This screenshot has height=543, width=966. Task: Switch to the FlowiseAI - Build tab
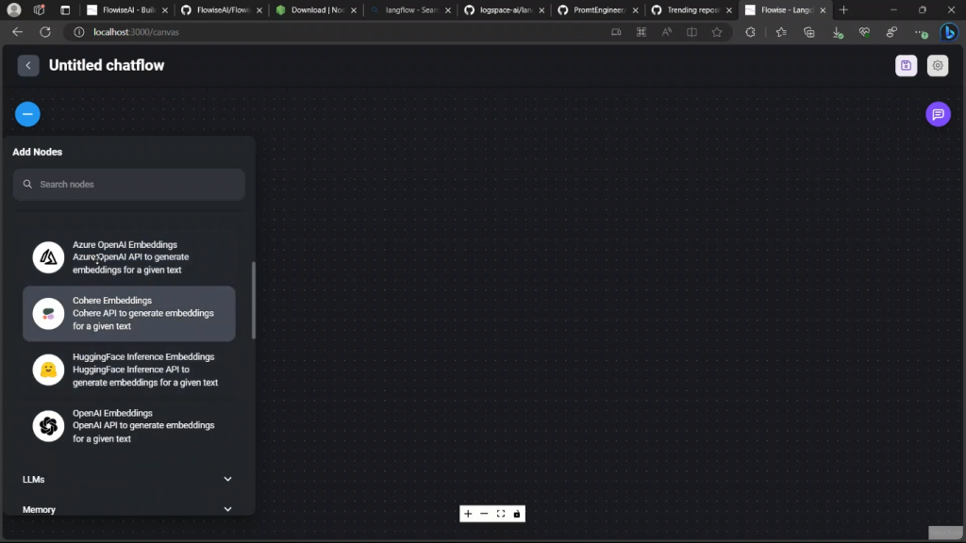coord(128,9)
